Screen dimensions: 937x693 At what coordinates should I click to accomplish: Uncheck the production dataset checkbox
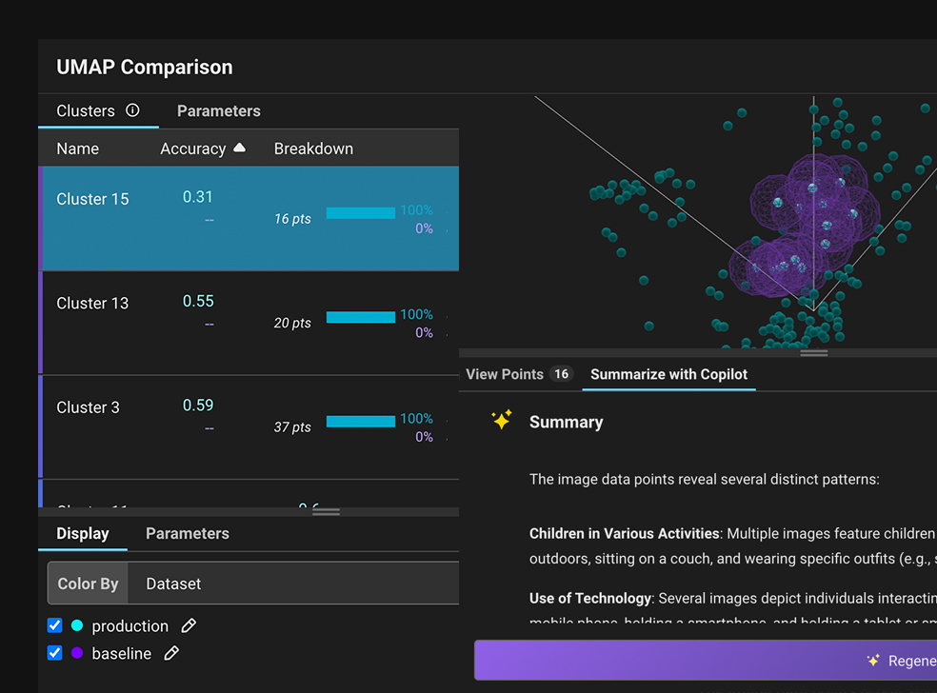(54, 625)
